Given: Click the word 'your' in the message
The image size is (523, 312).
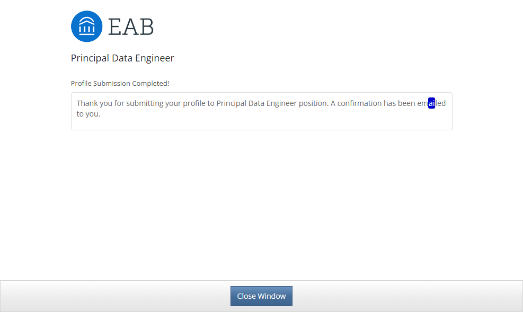Looking at the screenshot, I should [173, 103].
